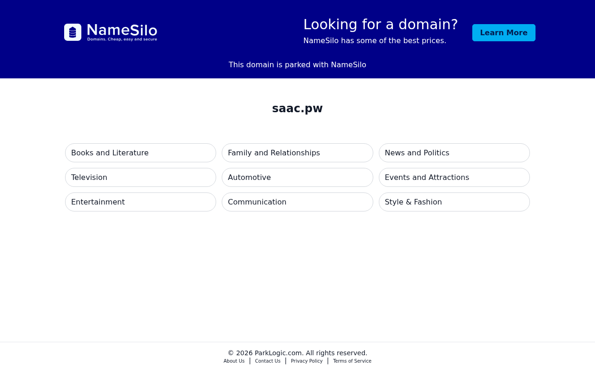
Task: Open the Privacy Policy link
Action: click(x=307, y=361)
